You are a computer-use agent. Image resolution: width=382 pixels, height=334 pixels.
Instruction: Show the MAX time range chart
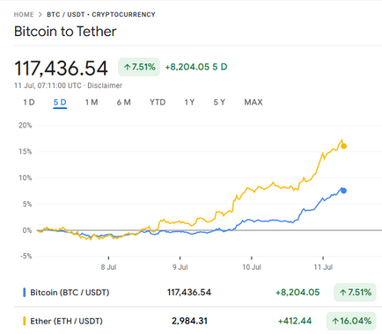(x=253, y=102)
